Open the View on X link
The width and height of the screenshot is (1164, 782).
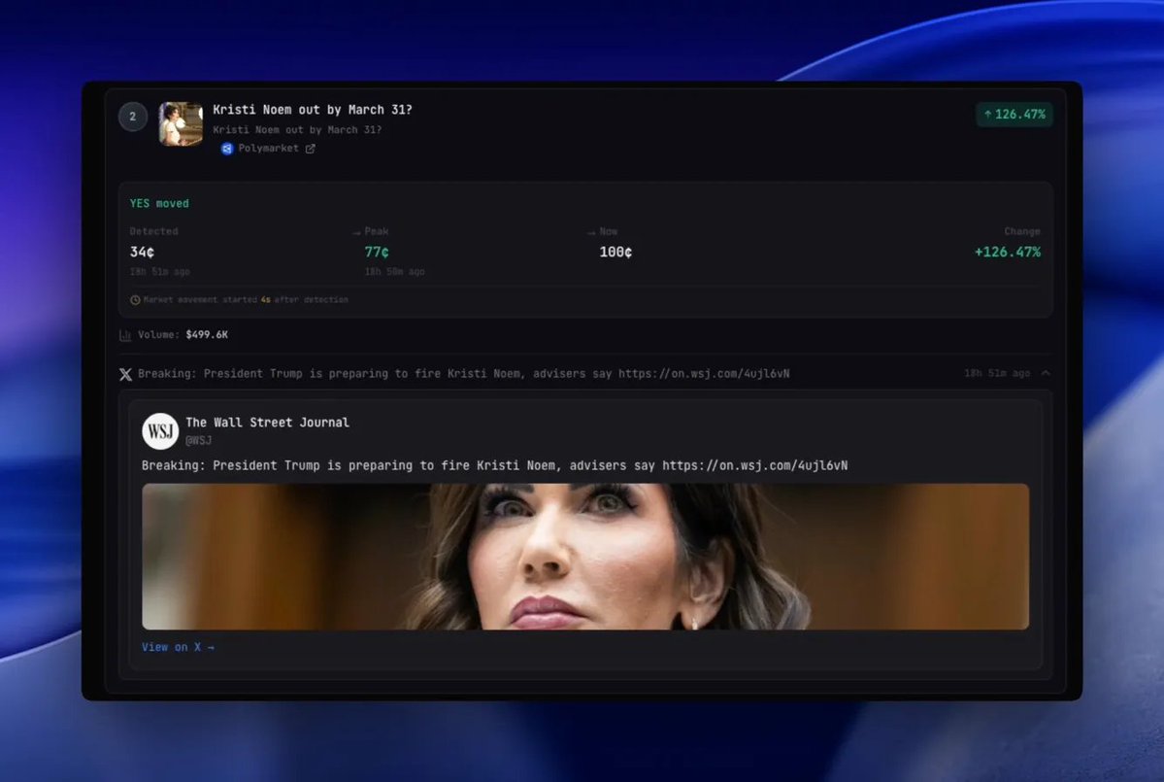[179, 648]
